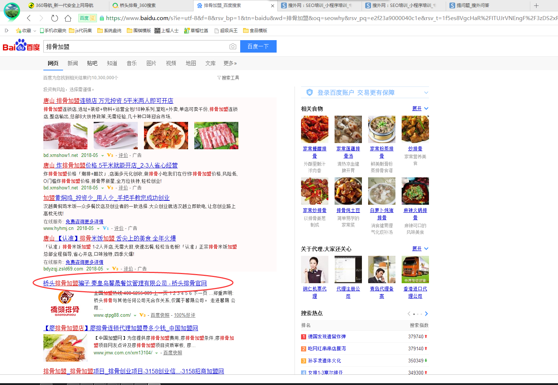558x385 pixels.
Task: Open the 手机收藏夹 bookmark
Action: 53,31
